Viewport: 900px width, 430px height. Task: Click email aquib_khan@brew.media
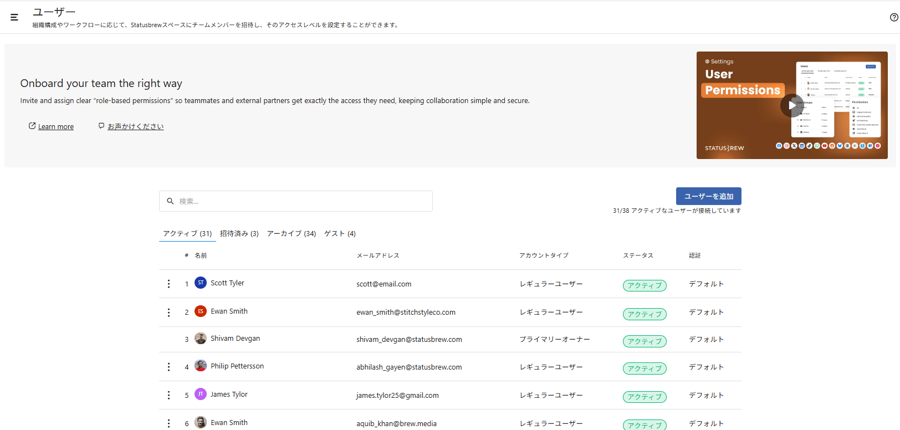click(x=396, y=424)
